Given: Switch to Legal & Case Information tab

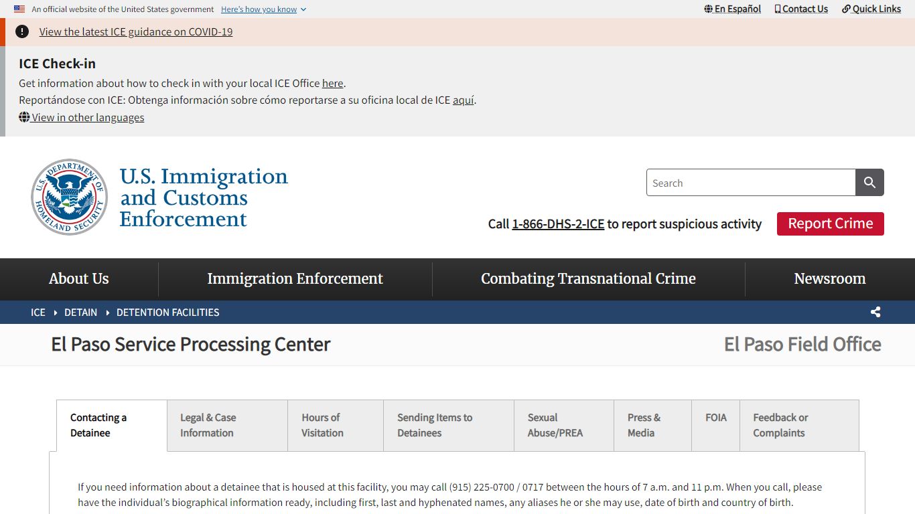Looking at the screenshot, I should (x=227, y=426).
